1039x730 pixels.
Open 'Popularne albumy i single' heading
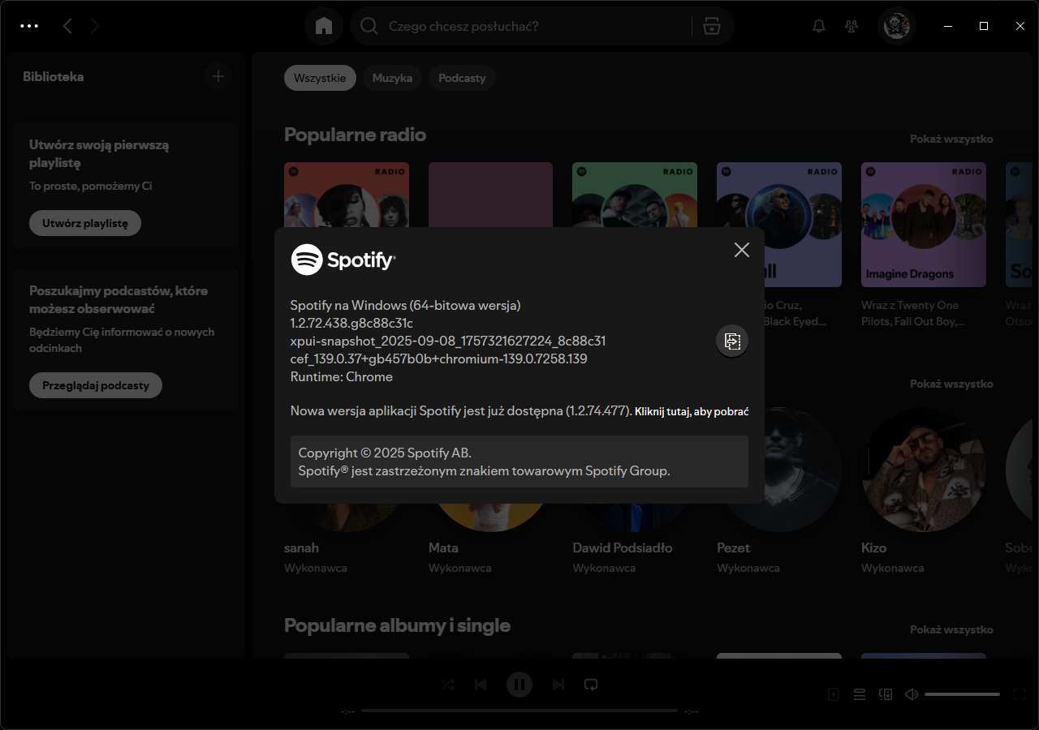tap(397, 625)
